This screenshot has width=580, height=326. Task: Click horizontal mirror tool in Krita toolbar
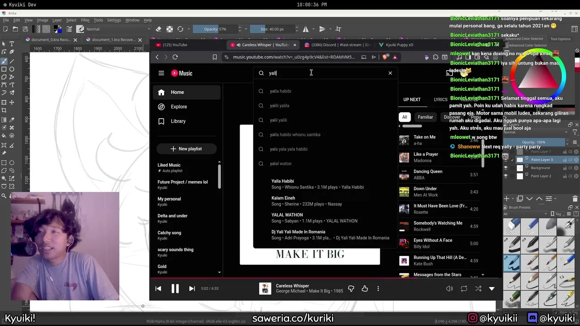(x=306, y=29)
